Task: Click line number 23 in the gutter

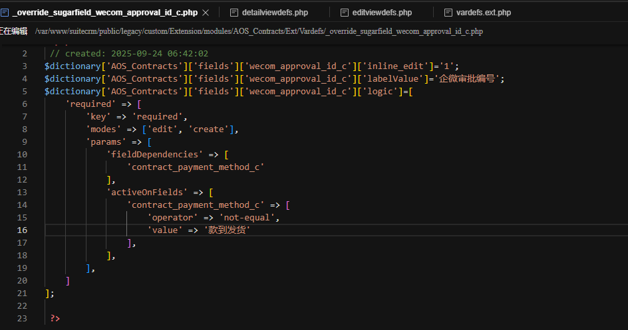Action: [x=23, y=319]
